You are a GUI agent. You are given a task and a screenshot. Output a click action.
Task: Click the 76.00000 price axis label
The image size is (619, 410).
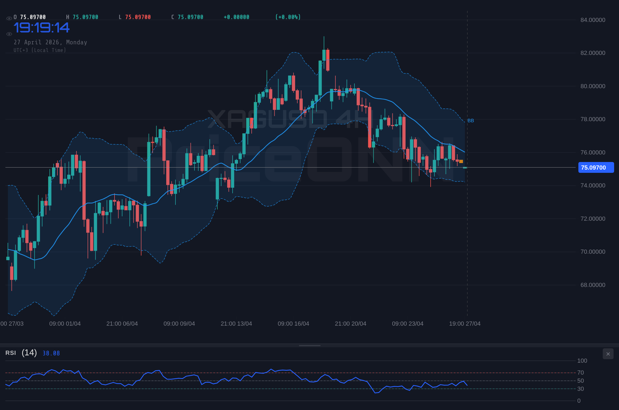point(593,153)
